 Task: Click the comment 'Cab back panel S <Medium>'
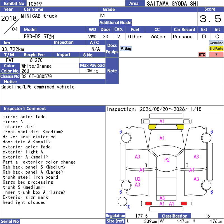pyautogui.click(x=34, y=167)
